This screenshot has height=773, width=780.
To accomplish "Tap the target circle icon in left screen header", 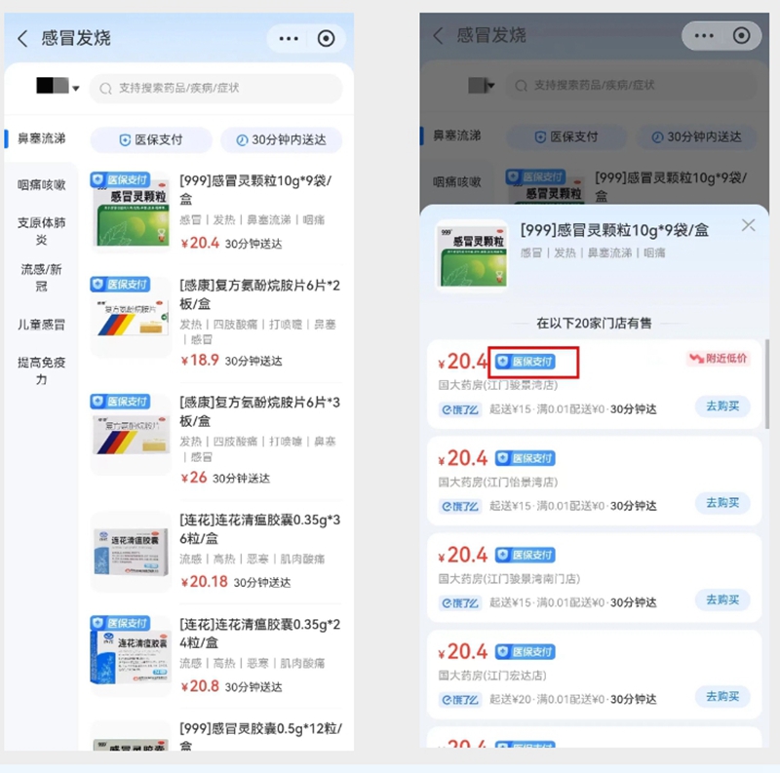I will pyautogui.click(x=326, y=38).
